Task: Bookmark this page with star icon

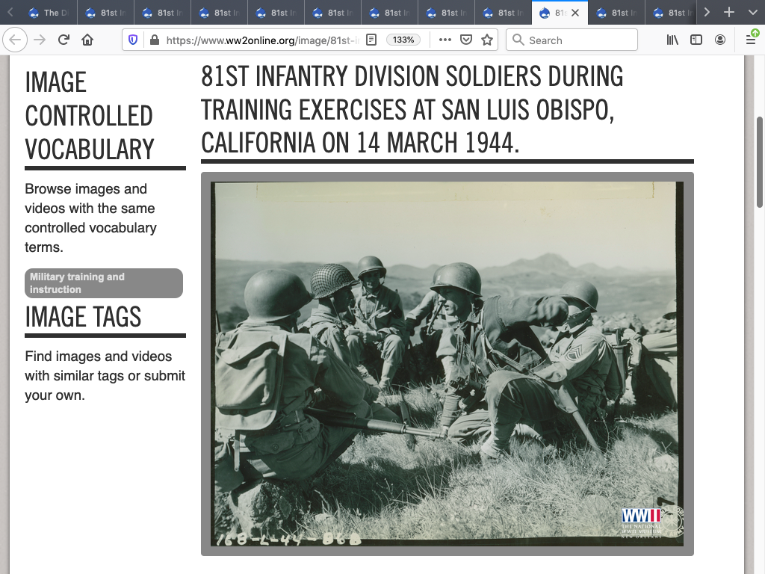Action: point(487,40)
